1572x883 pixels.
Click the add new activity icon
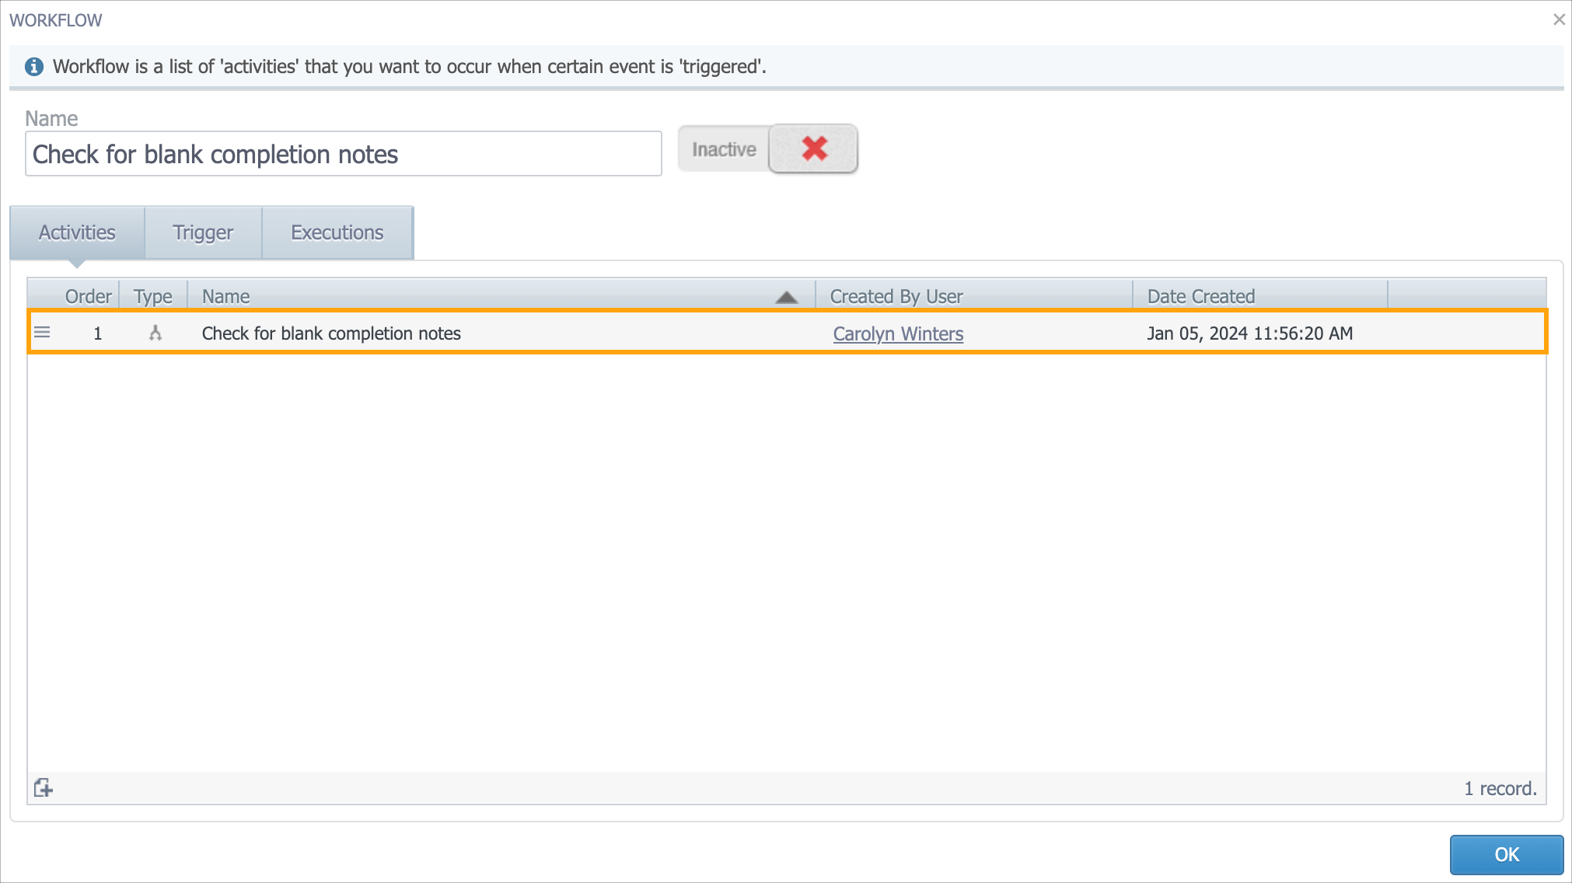[44, 788]
